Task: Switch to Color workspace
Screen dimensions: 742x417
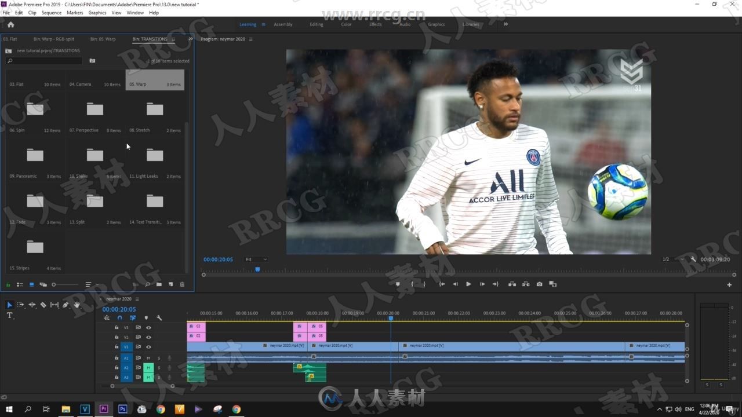Action: coord(346,24)
